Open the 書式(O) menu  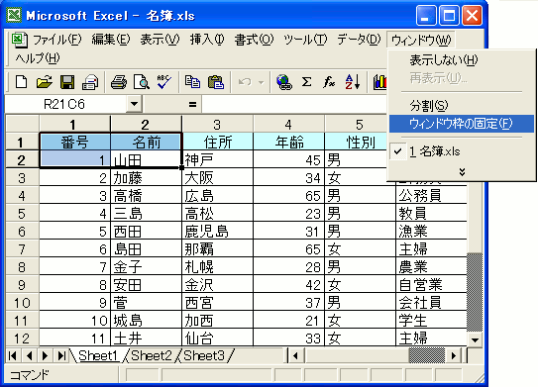(x=254, y=40)
